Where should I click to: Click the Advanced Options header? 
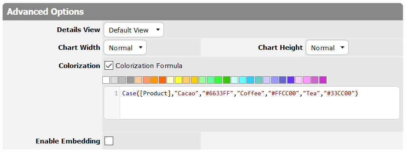[x=203, y=12]
